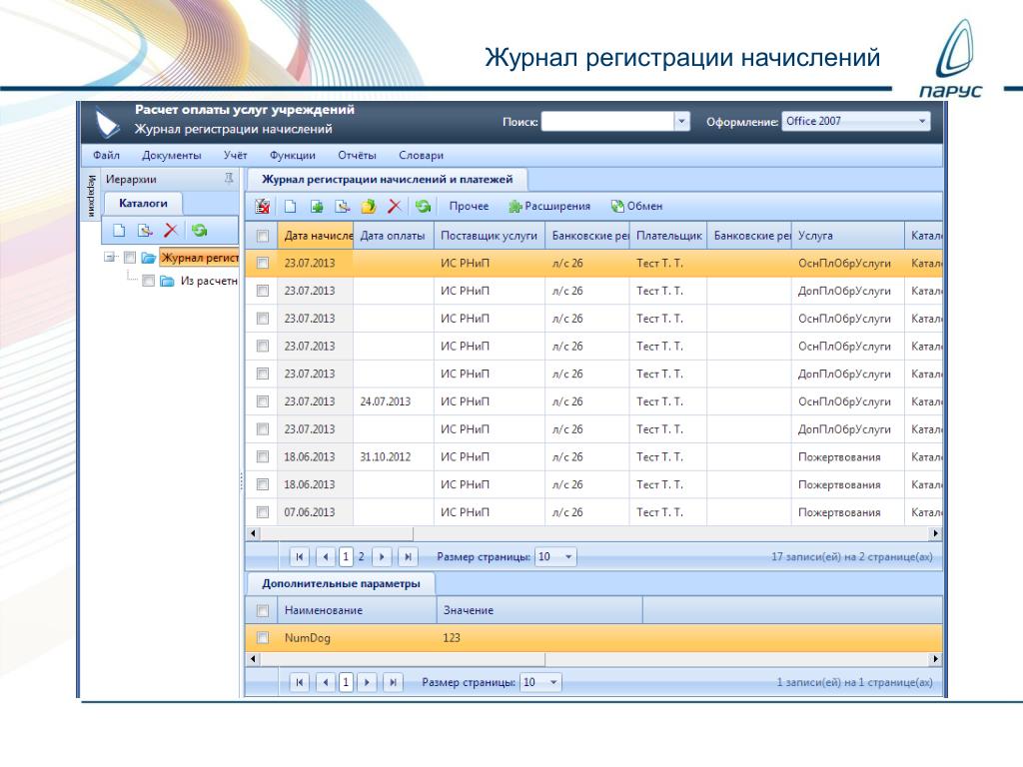Go to next page in Дополнительные параметры pager
1023x767 pixels.
(367, 682)
